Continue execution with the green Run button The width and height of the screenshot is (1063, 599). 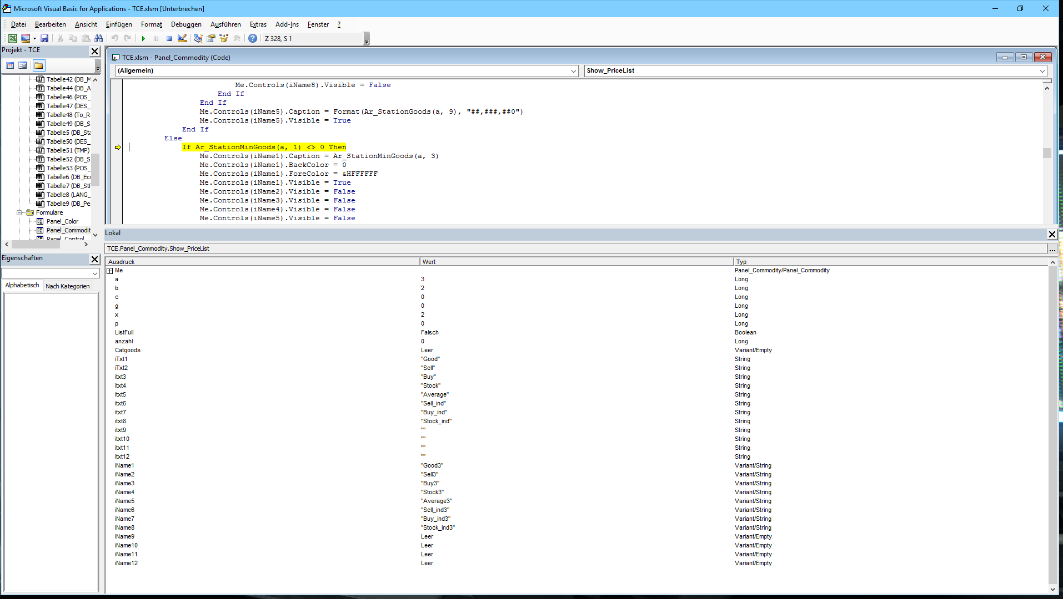click(143, 38)
